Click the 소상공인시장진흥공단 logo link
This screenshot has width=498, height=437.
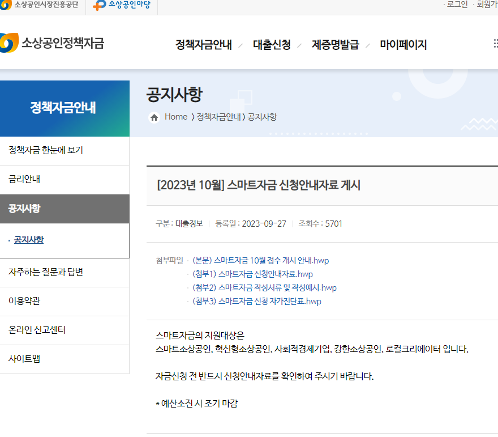(39, 5)
